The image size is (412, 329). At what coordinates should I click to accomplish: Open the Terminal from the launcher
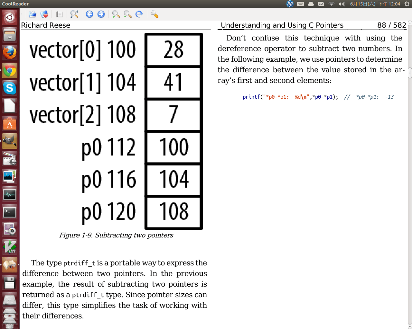point(10,212)
